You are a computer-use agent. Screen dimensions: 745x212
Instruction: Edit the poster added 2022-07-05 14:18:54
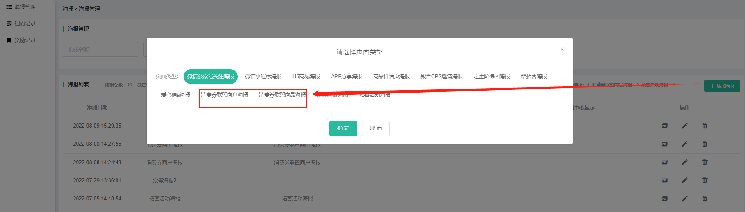(684, 199)
